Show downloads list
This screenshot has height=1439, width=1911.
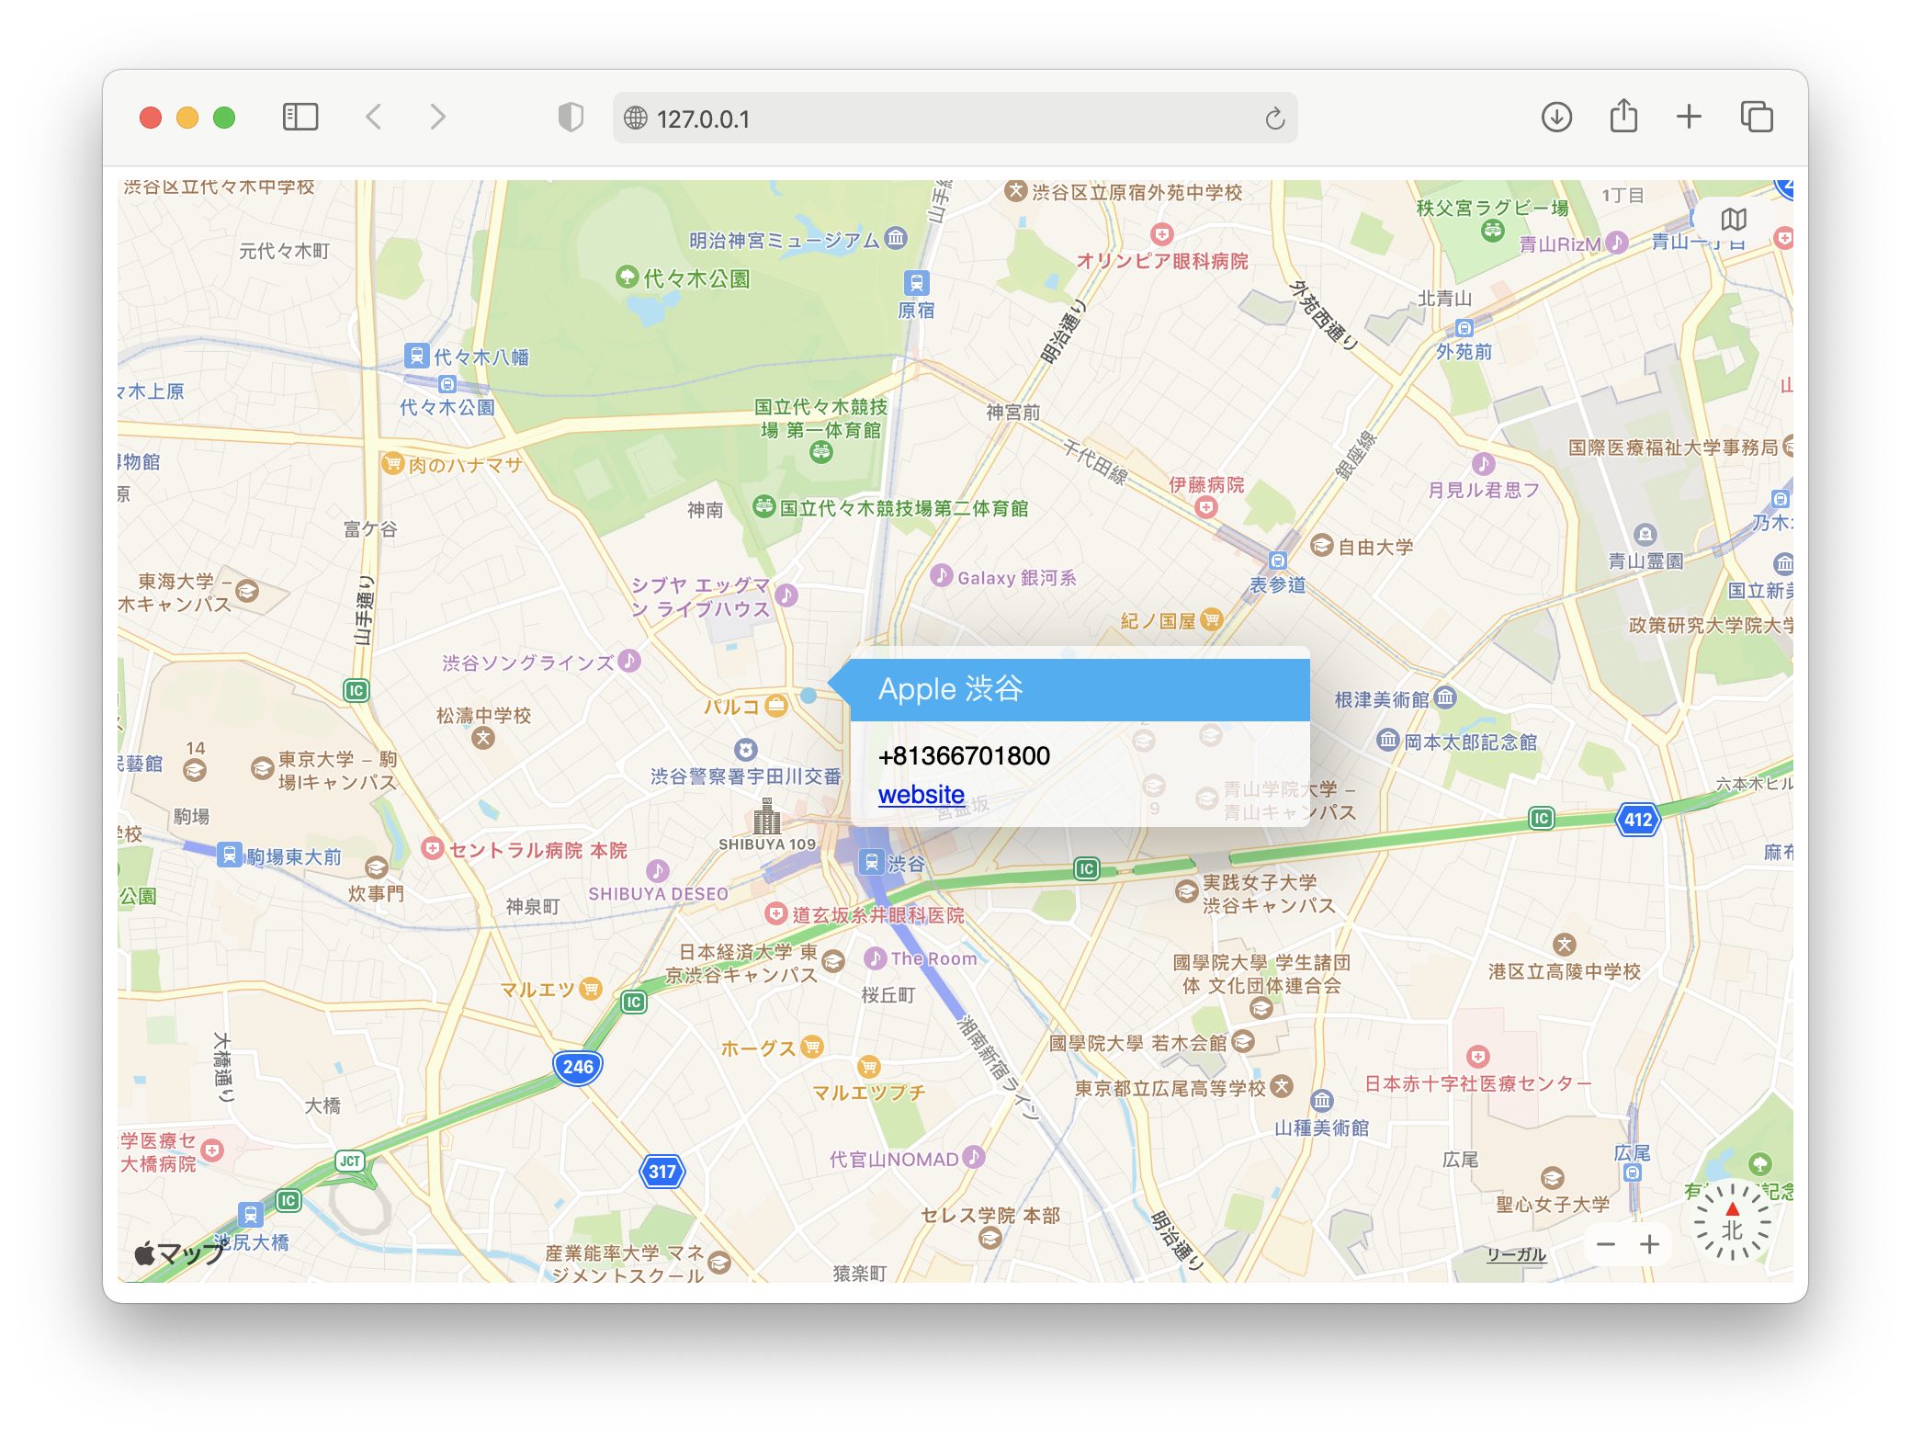coord(1556,118)
